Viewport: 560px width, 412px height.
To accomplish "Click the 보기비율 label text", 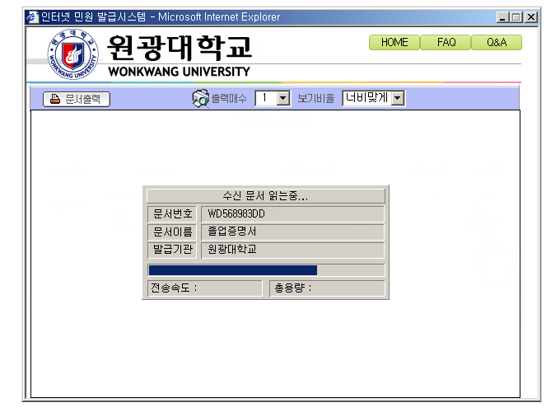I will (316, 98).
